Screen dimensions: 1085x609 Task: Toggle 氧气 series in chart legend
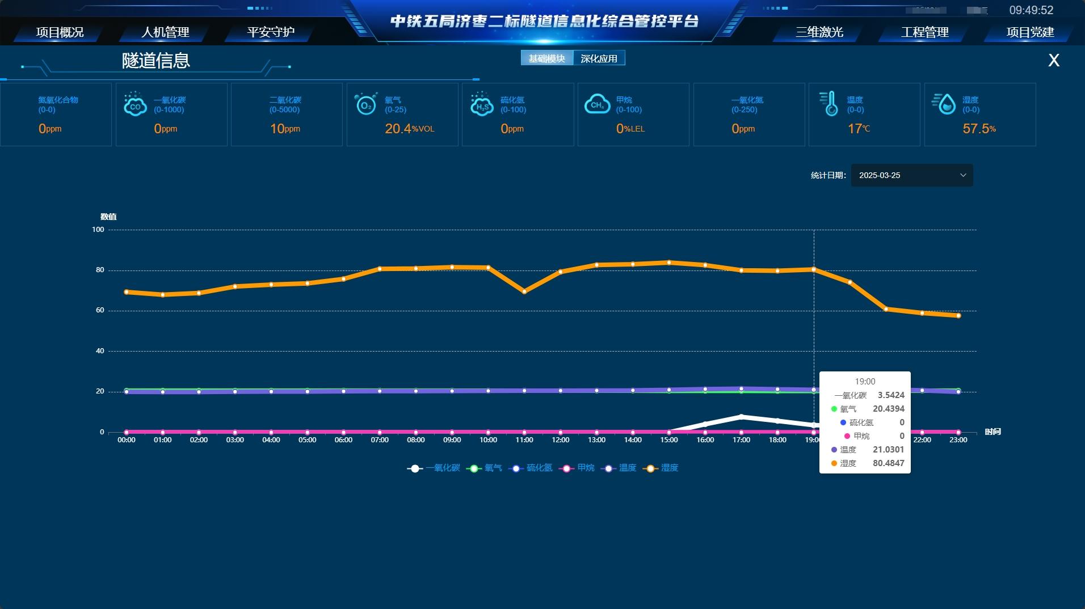coord(484,468)
